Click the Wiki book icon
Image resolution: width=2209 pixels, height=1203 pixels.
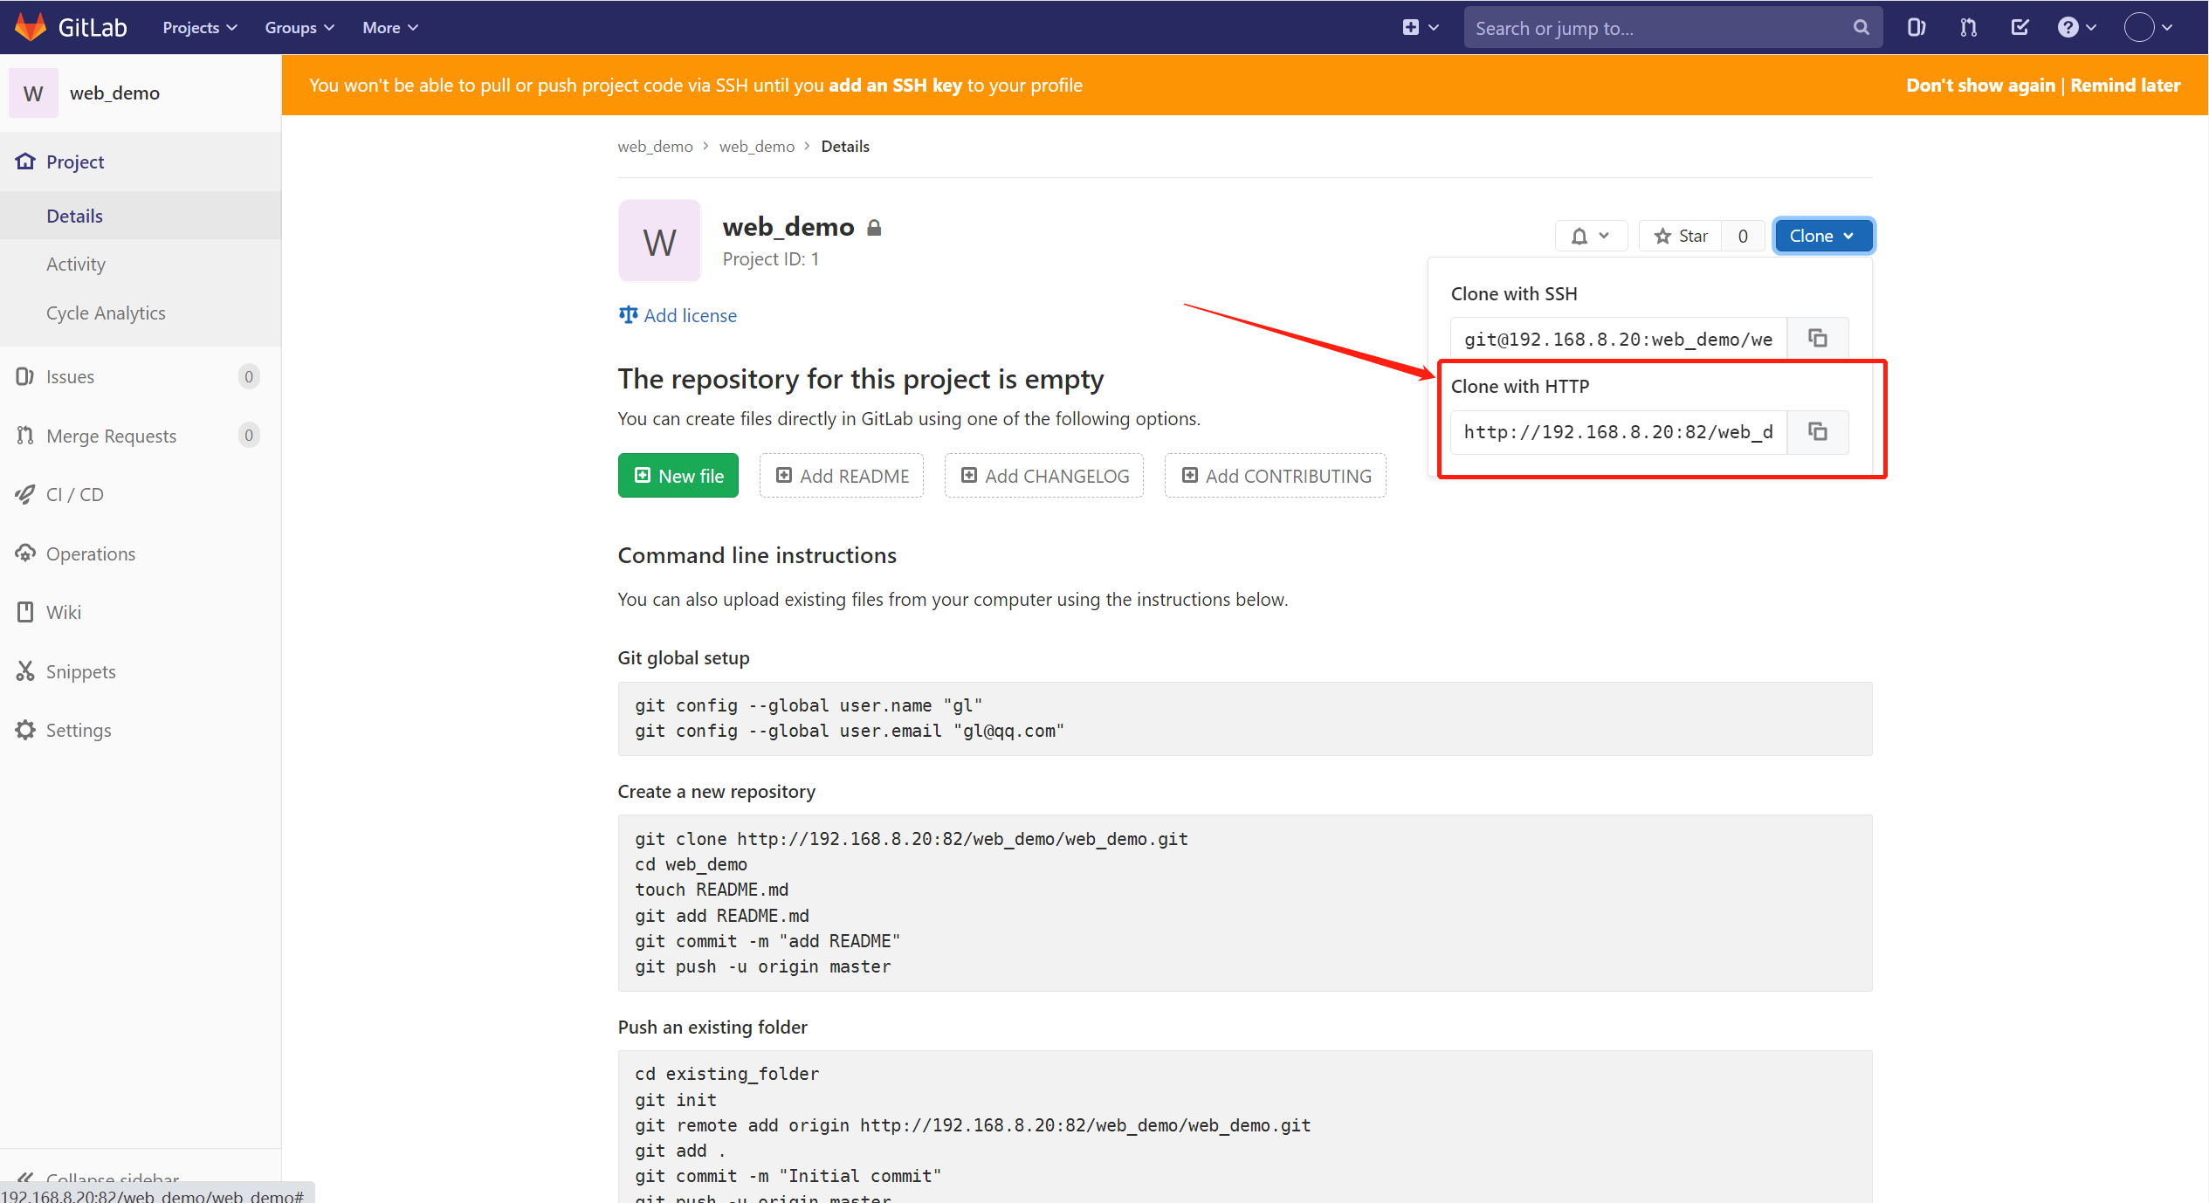pyautogui.click(x=25, y=612)
